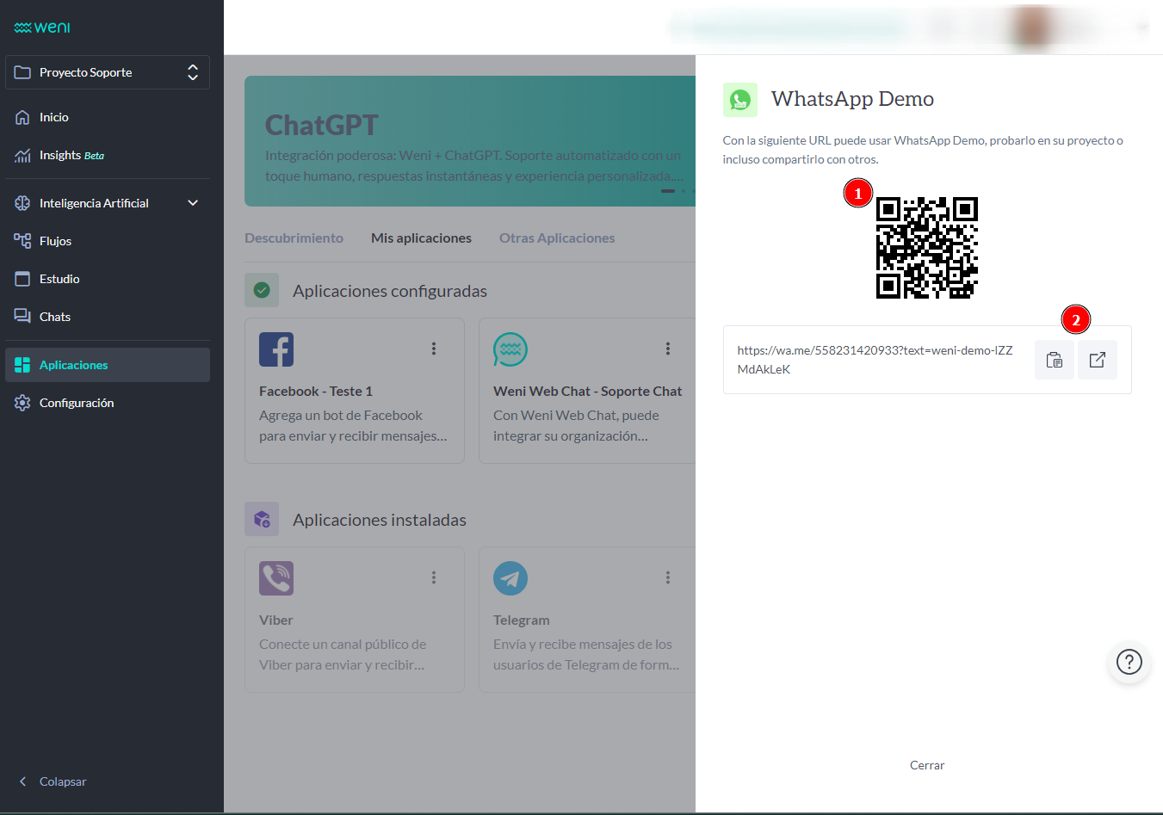Switch to the Descubrimiento tab

pyautogui.click(x=294, y=238)
